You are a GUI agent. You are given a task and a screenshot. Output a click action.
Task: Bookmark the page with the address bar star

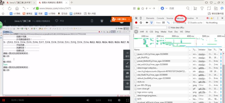point(143,8)
